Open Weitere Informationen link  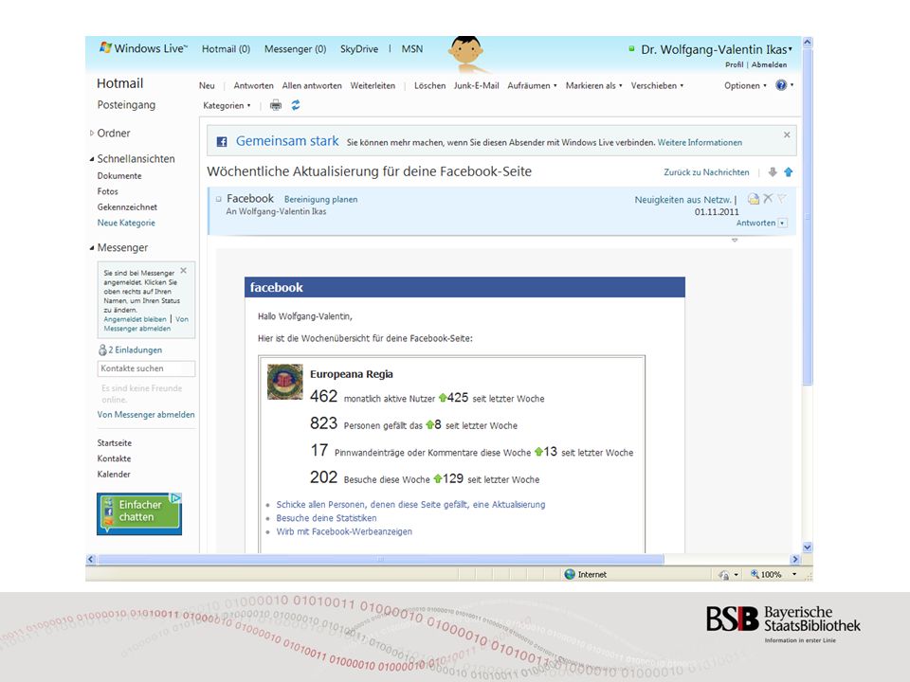click(700, 142)
